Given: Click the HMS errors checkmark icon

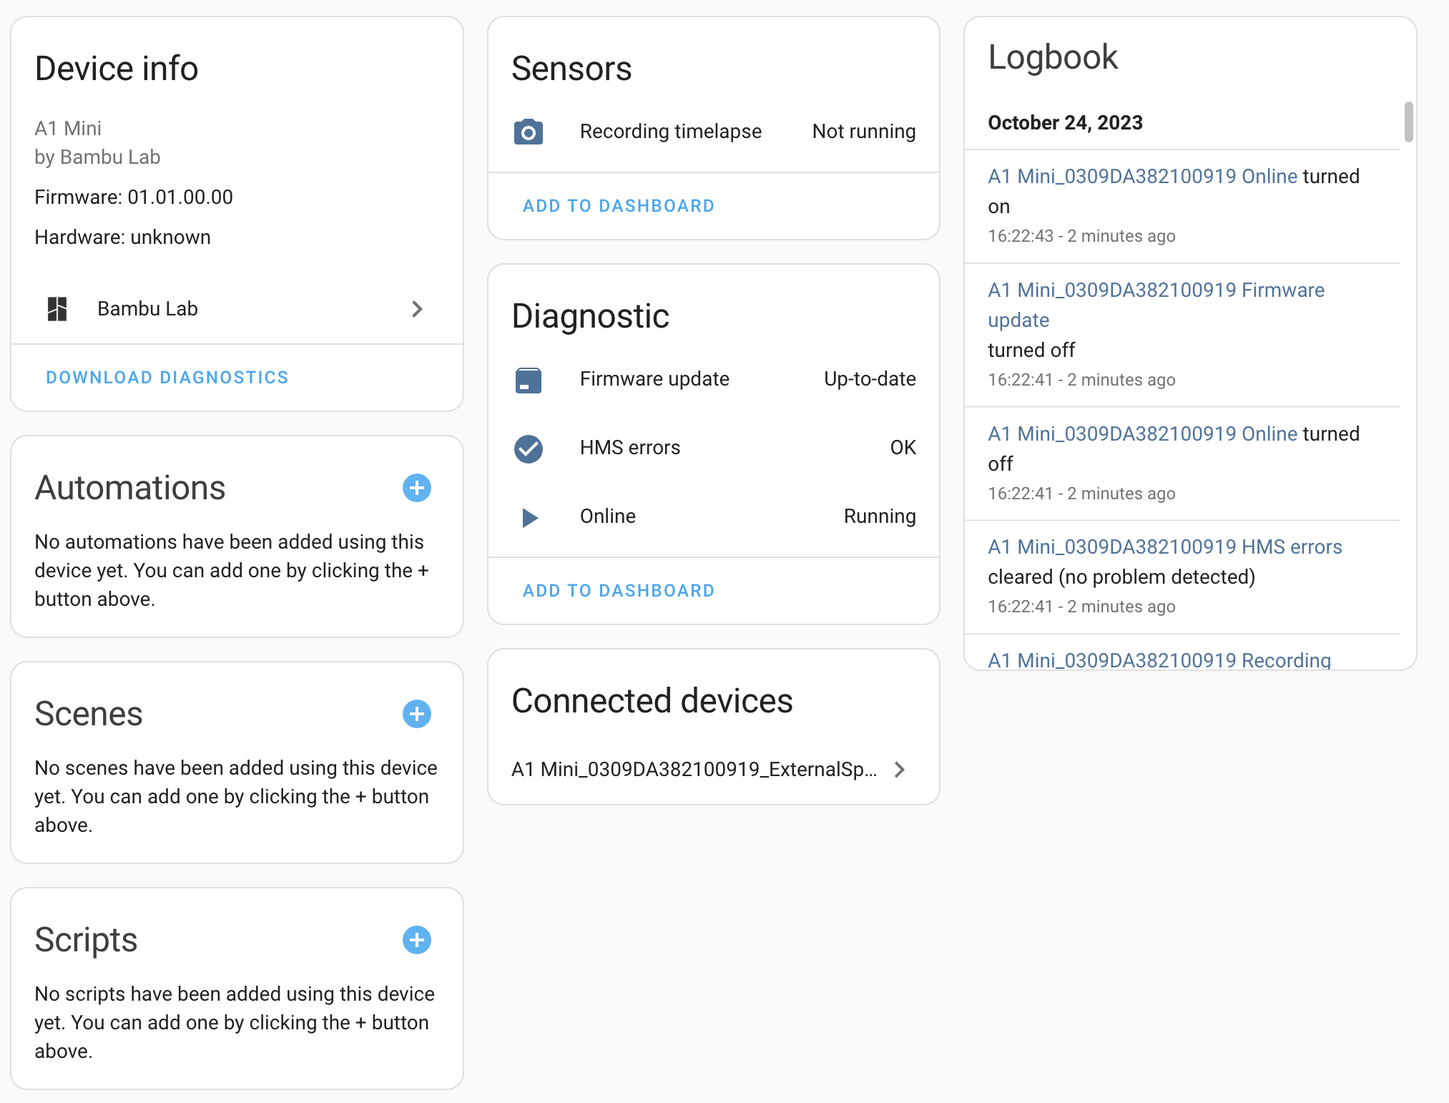Looking at the screenshot, I should point(528,448).
